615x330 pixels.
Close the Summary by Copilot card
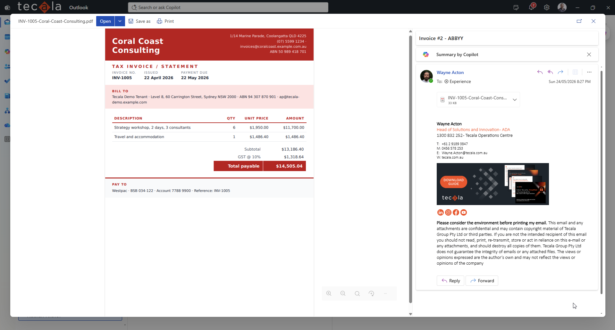[589, 54]
